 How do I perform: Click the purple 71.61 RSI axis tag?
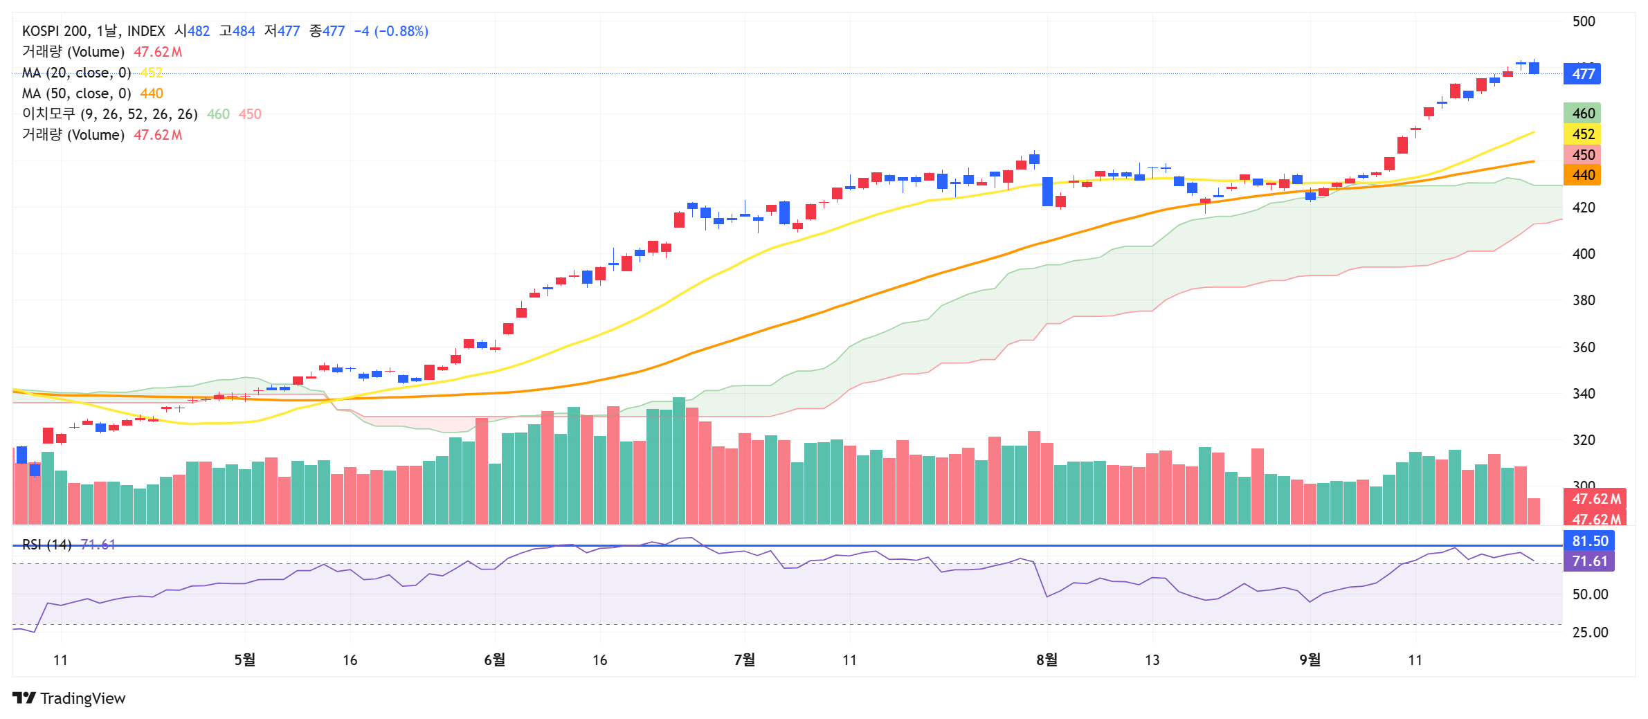tap(1589, 561)
